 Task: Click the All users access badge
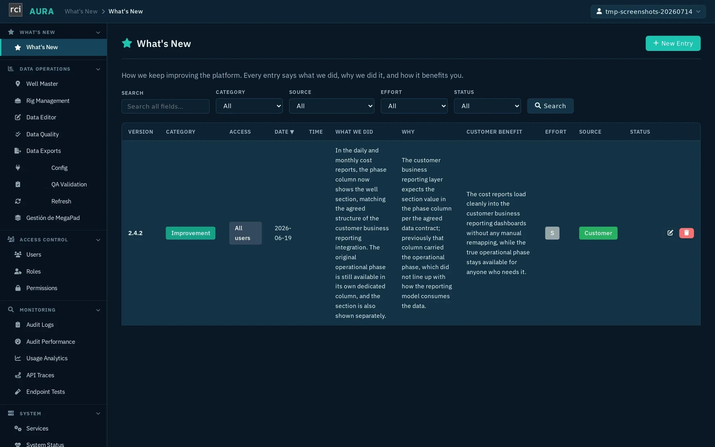pyautogui.click(x=245, y=233)
